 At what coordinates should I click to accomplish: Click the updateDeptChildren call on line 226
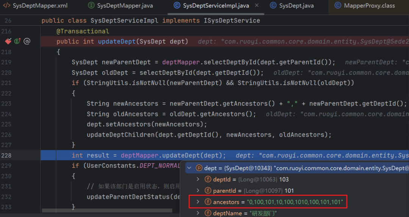120,135
